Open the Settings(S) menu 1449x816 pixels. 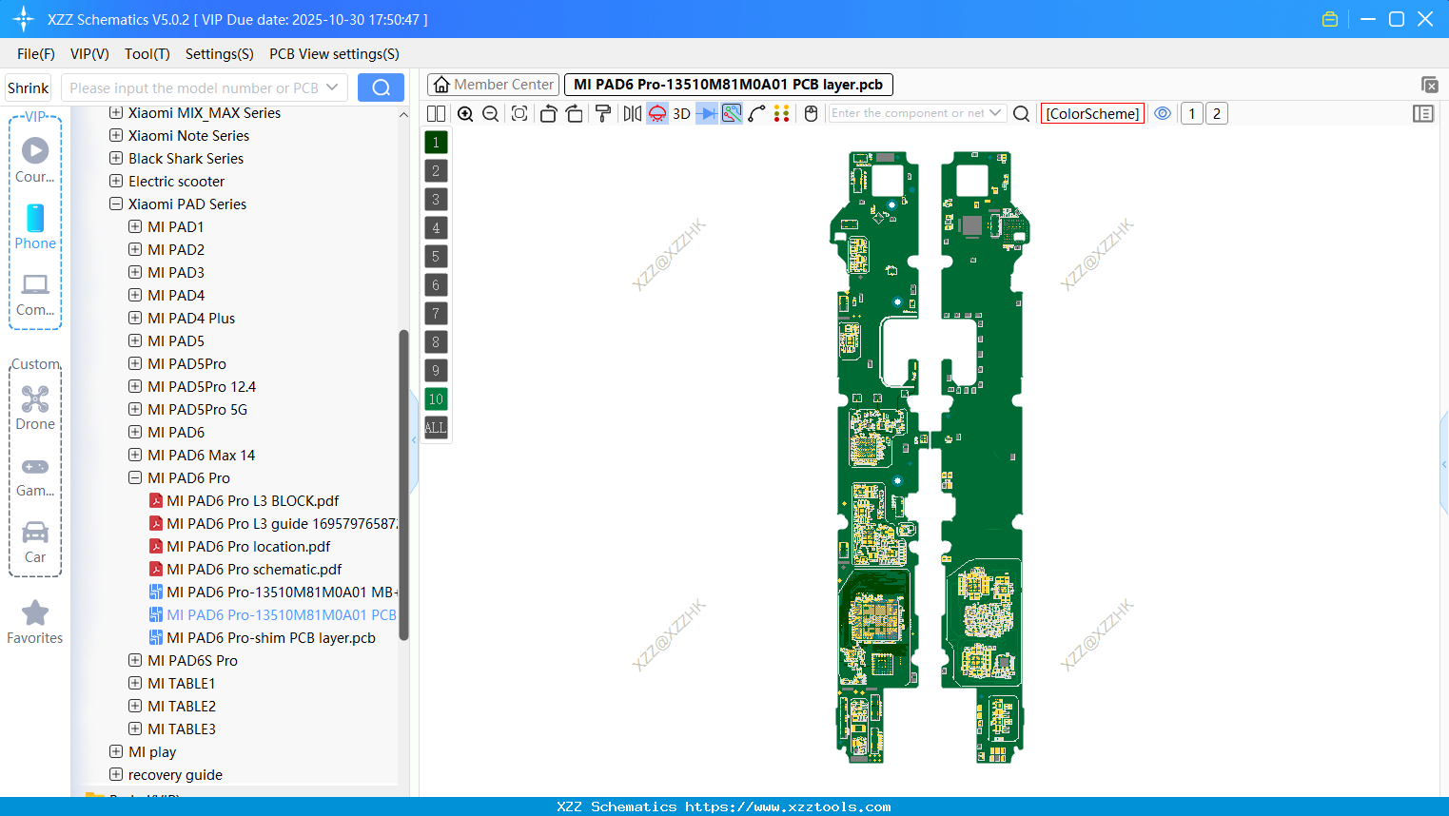[x=220, y=54]
